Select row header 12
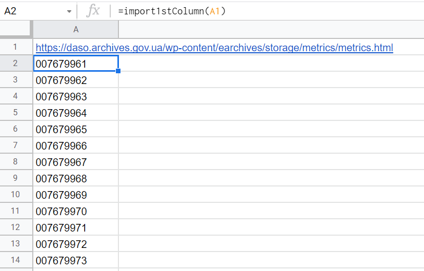Viewport: 424px width, 271px height. pyautogui.click(x=16, y=227)
